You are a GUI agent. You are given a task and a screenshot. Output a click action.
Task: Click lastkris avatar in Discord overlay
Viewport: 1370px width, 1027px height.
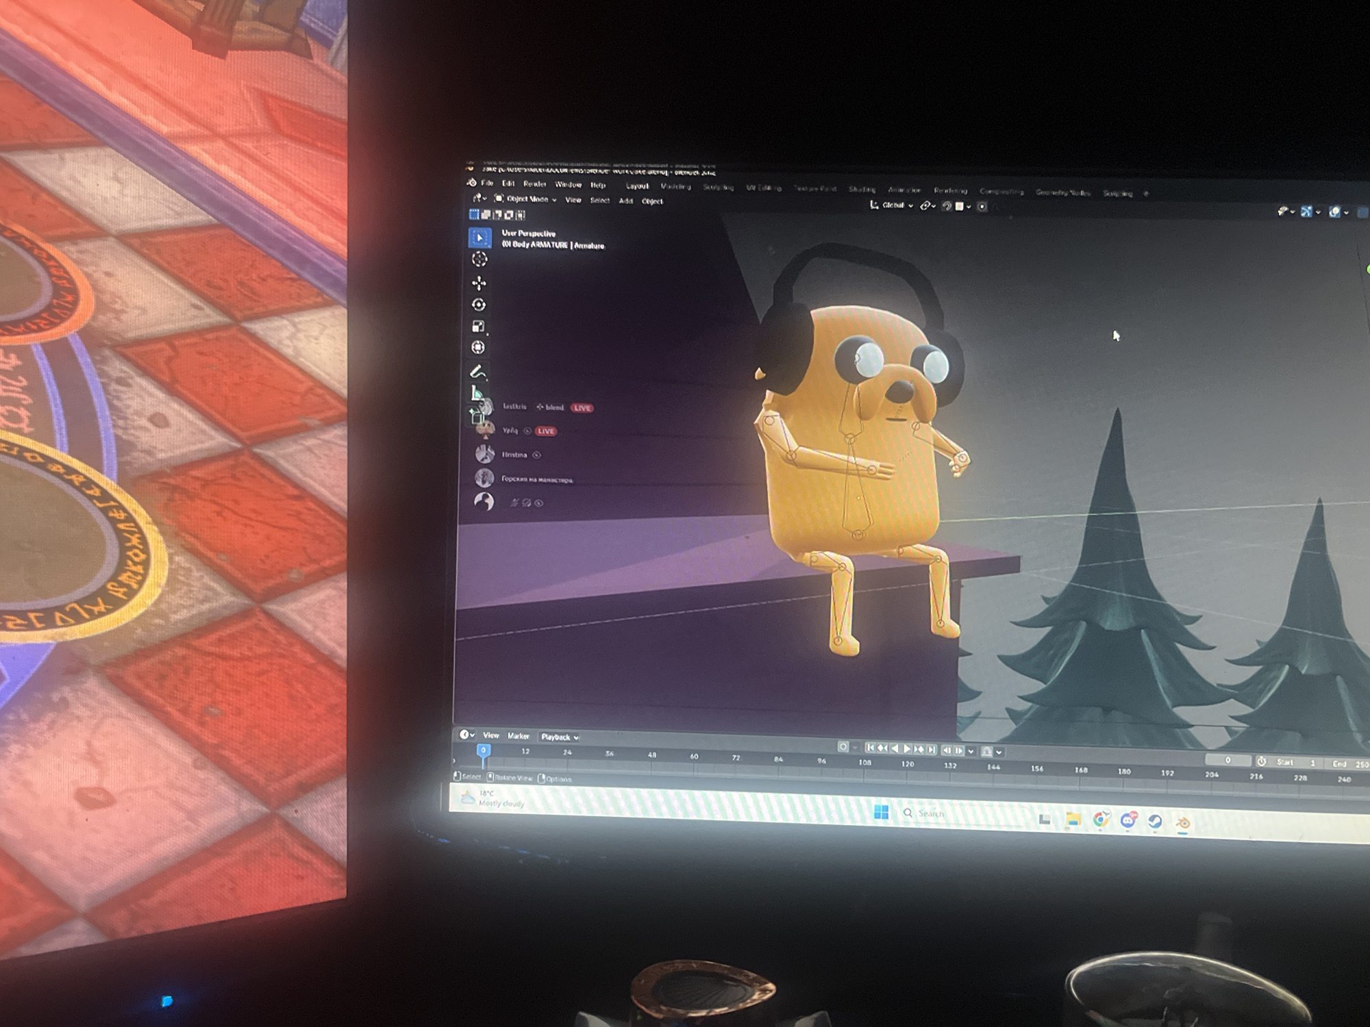pos(486,407)
